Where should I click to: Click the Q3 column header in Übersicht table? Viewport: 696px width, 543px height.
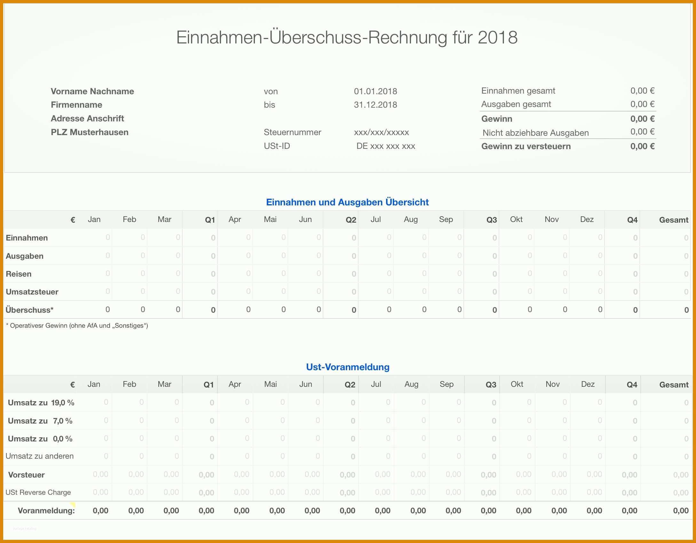click(x=492, y=220)
